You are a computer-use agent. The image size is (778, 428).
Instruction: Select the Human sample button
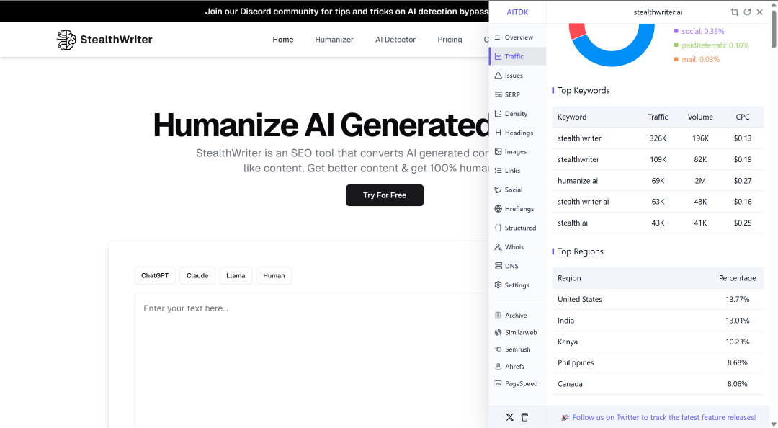coord(274,275)
